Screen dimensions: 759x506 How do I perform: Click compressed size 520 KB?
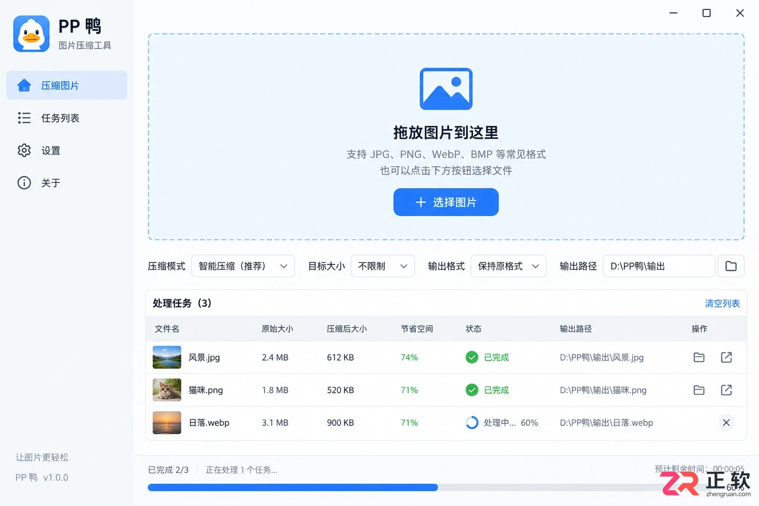340,390
